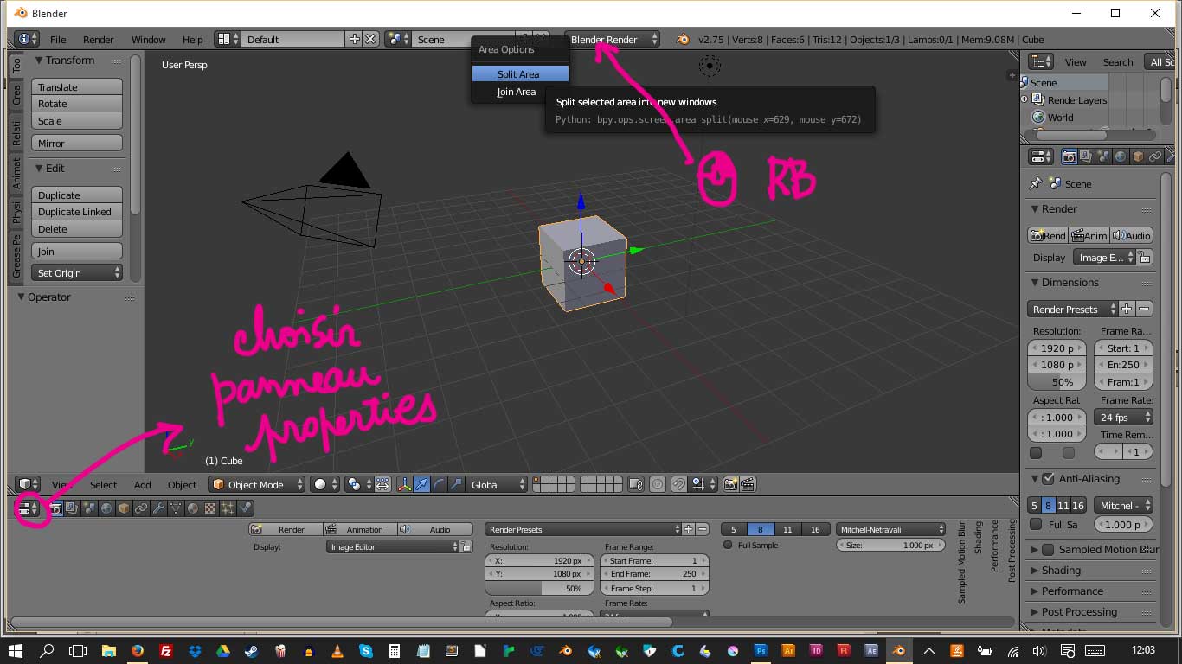Open the wrench Modifiers tab in bottom properties header
The image size is (1182, 664).
[158, 508]
